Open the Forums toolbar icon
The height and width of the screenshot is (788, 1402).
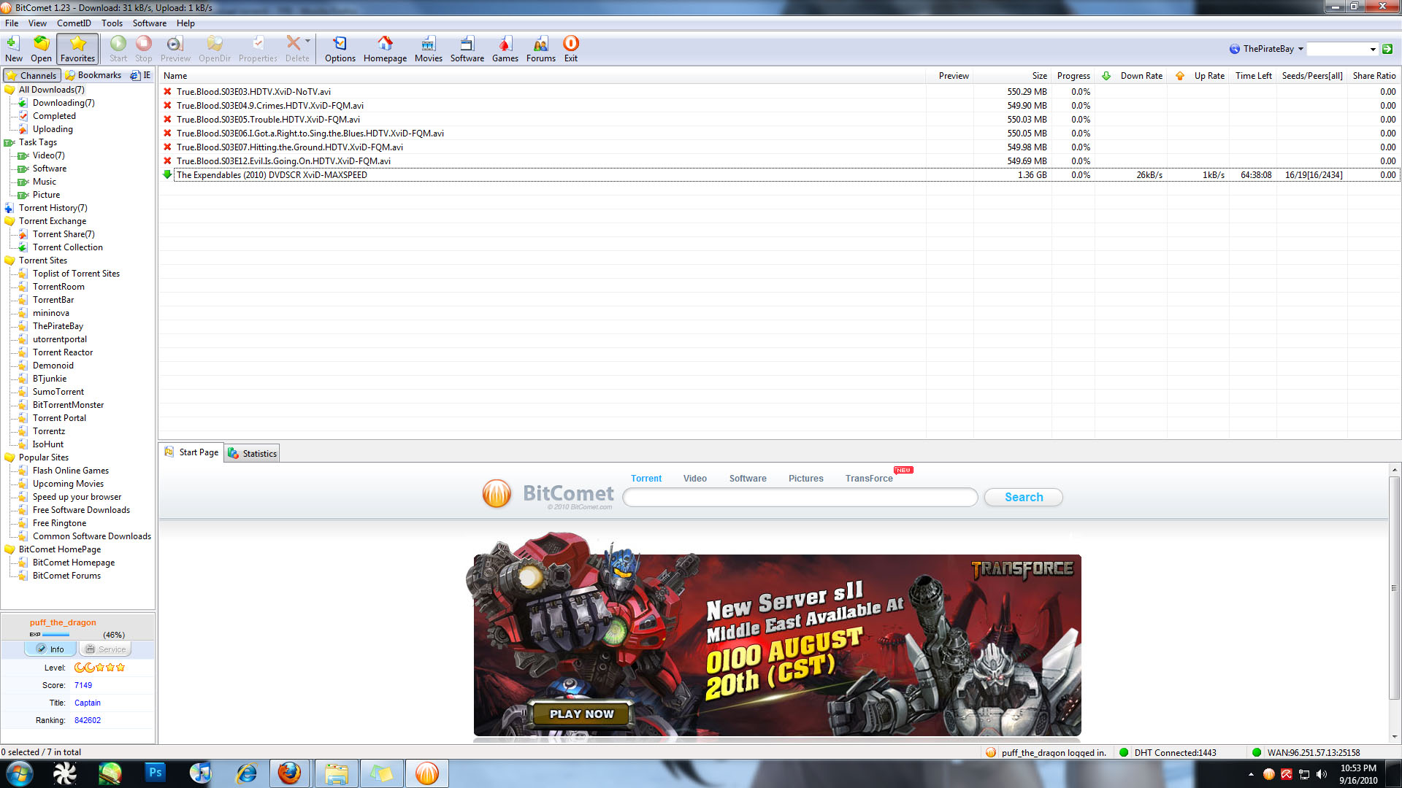click(541, 49)
